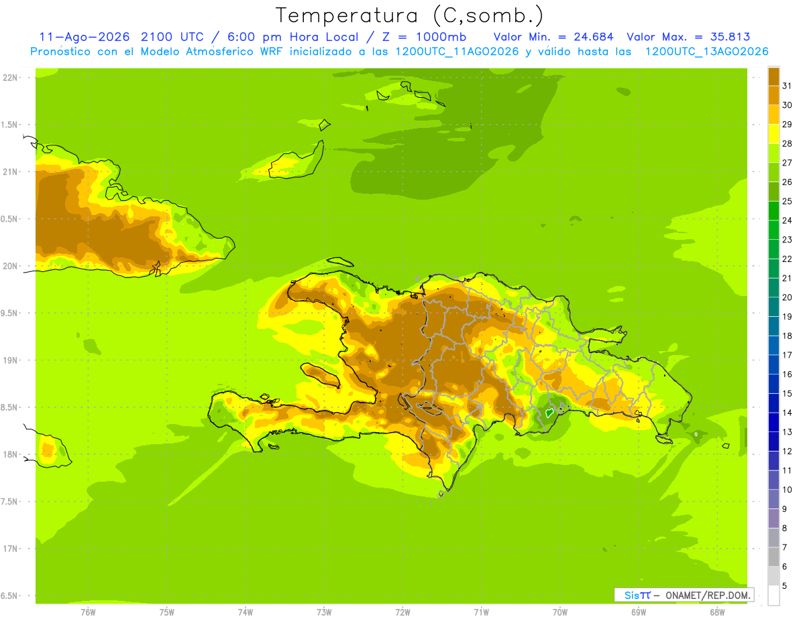805x621 pixels.
Task: Click the "9.5N" latitude axis label
Action: point(10,313)
